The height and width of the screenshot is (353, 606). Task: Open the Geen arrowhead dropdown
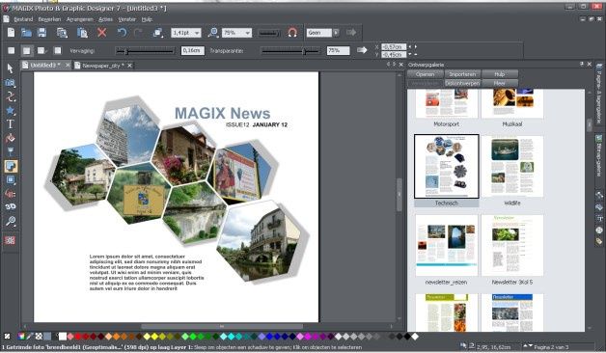(336, 33)
